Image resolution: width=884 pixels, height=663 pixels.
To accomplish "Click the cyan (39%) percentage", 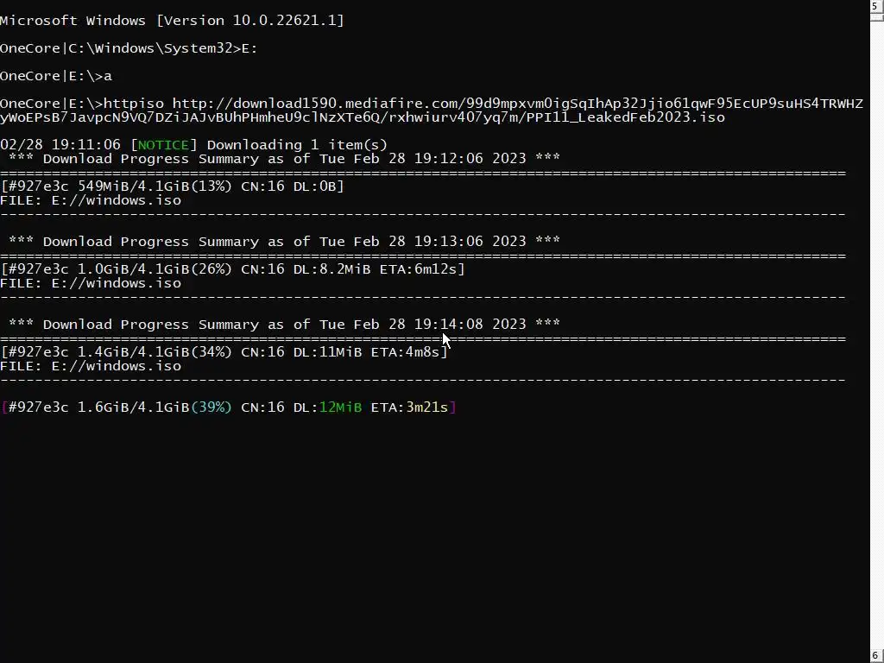I will pyautogui.click(x=212, y=407).
